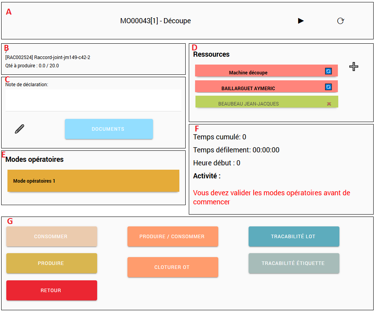Open Mode opératoires 1
Image resolution: width=376 pixels, height=313 pixels.
point(93,181)
